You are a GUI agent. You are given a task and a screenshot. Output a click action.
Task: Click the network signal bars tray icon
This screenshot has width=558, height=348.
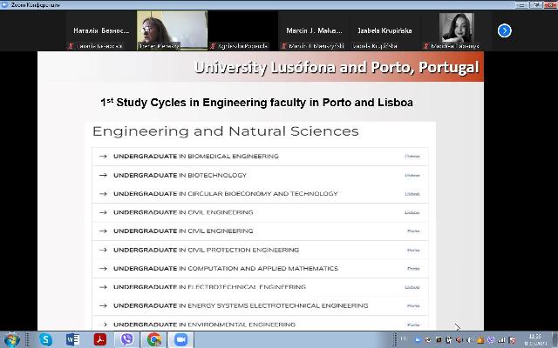pyautogui.click(x=502, y=340)
